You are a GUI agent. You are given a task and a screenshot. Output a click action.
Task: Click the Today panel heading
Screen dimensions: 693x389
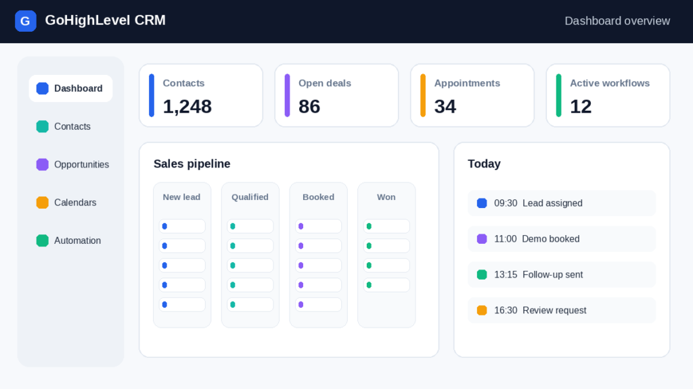484,163
